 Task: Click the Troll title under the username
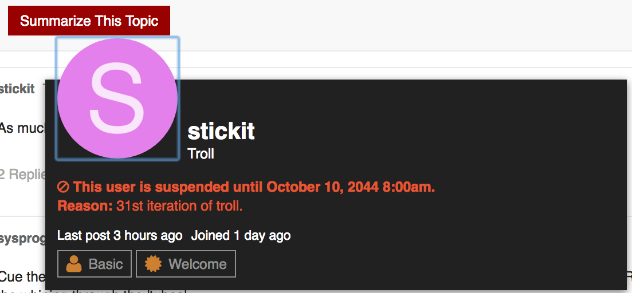coord(201,154)
